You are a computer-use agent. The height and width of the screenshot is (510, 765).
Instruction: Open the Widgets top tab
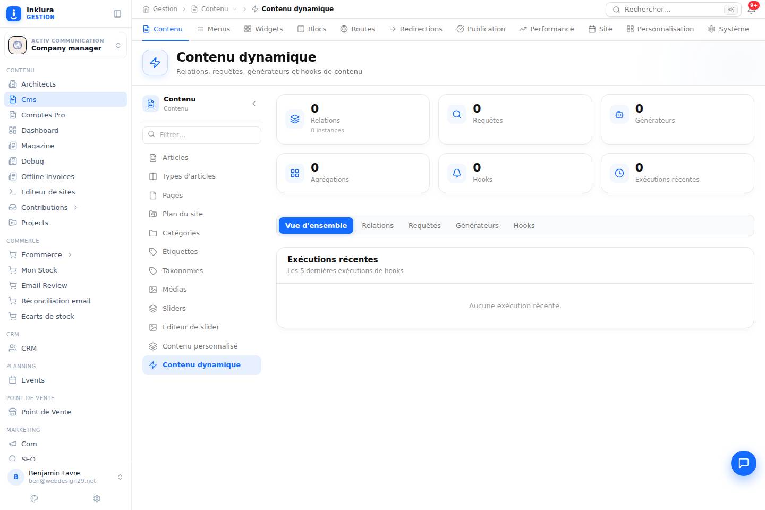pos(263,29)
